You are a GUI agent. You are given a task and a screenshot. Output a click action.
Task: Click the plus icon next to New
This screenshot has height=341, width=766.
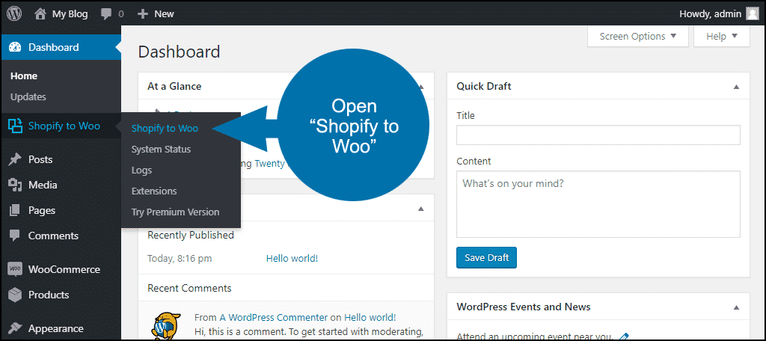143,14
